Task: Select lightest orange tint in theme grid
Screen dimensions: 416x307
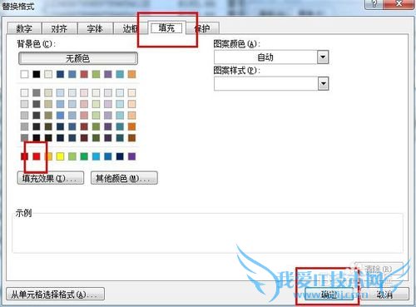Action: (x=131, y=92)
